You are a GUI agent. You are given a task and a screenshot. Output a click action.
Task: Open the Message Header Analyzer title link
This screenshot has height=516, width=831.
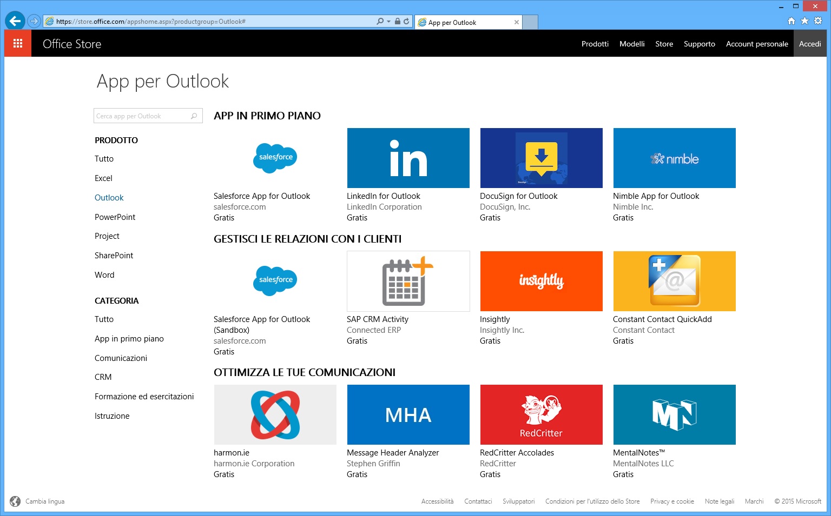point(393,453)
